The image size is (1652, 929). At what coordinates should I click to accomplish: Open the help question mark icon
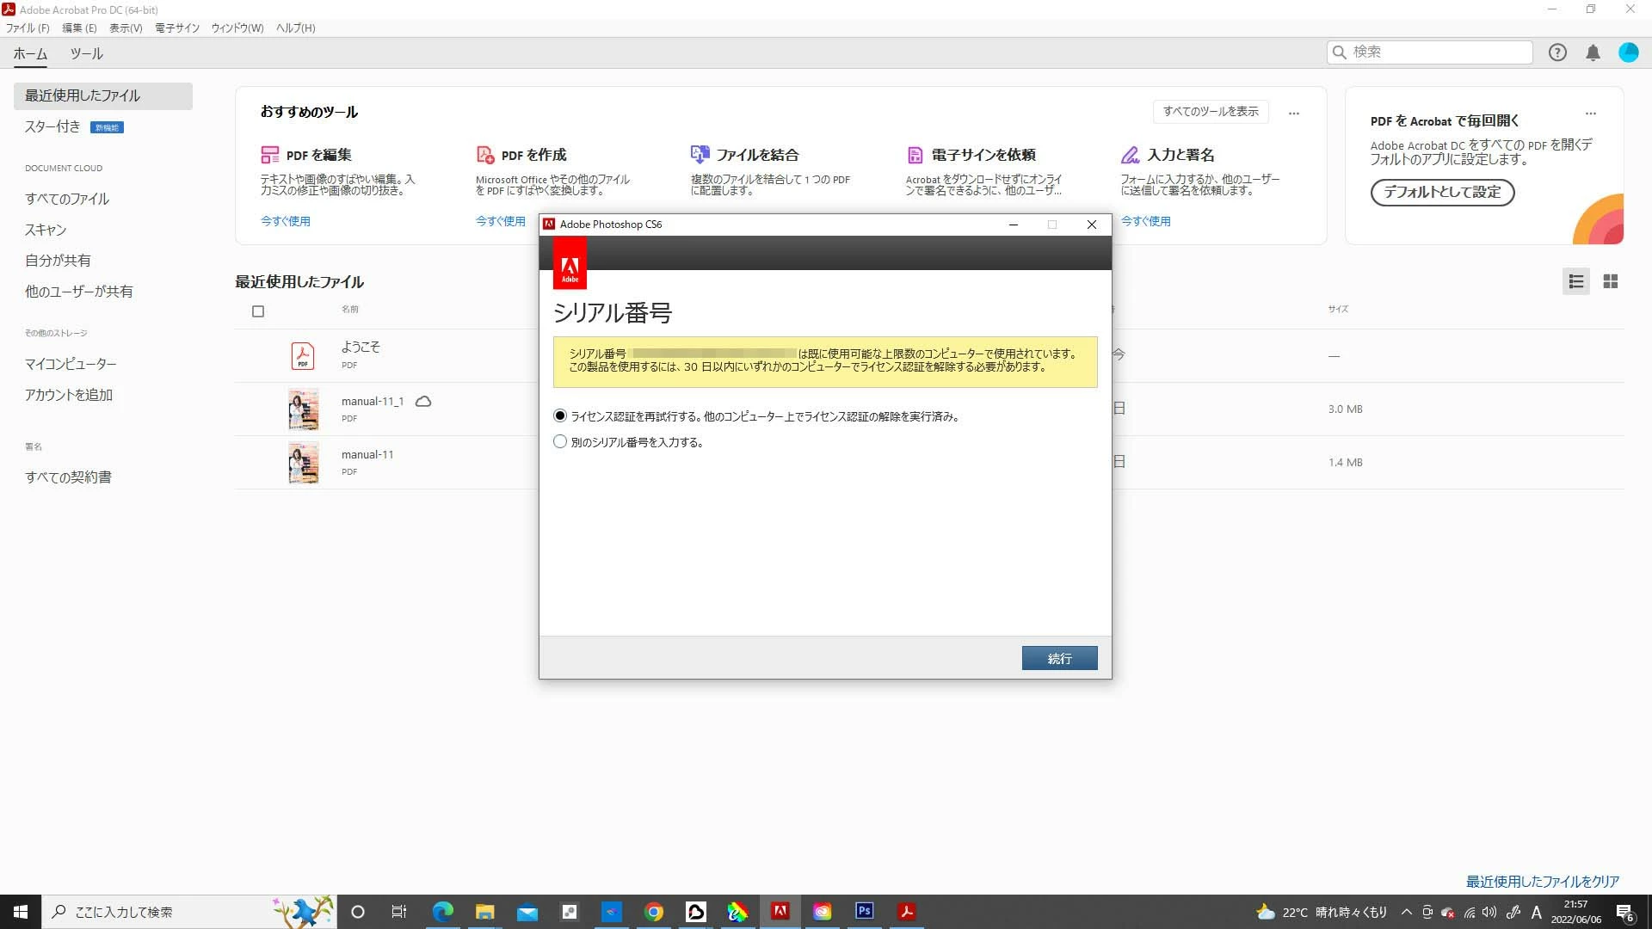[x=1557, y=52]
